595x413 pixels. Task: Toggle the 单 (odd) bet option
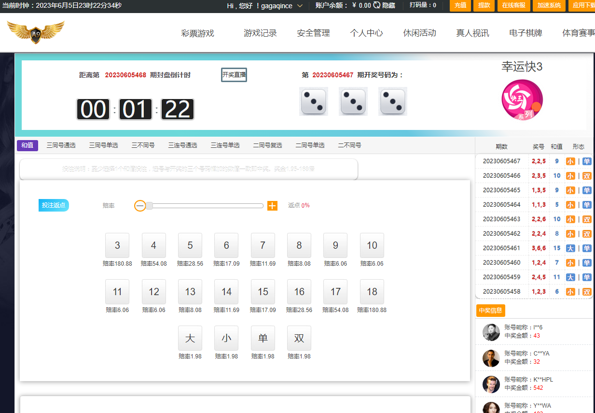coord(263,338)
